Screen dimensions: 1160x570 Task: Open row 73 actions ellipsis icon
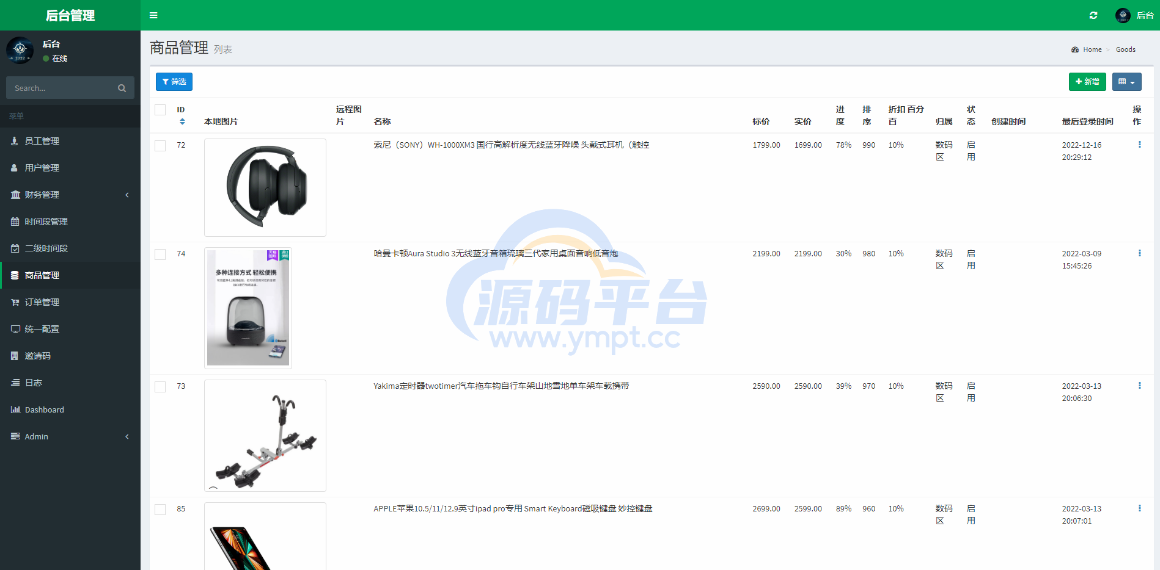[x=1139, y=386]
